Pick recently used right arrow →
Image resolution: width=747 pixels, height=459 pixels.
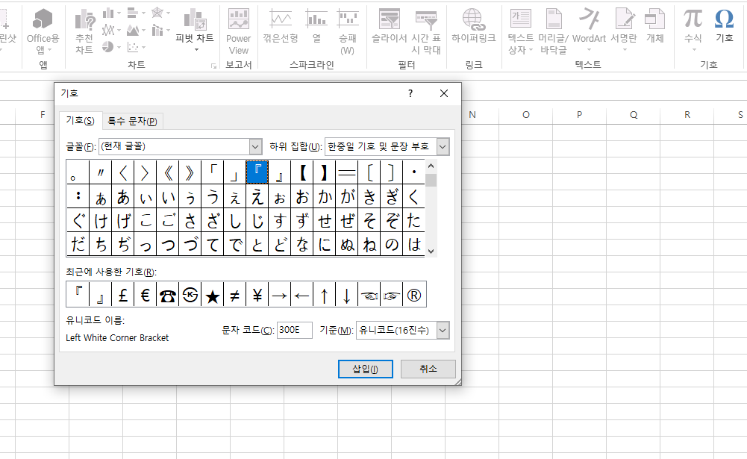point(280,295)
